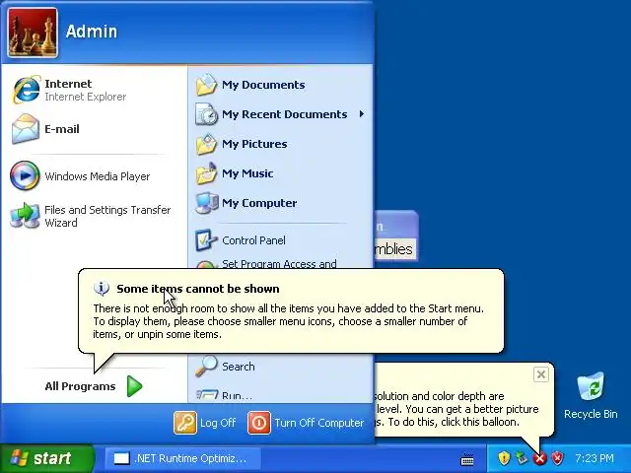
Task: Expand All Programs green arrow
Action: click(134, 386)
